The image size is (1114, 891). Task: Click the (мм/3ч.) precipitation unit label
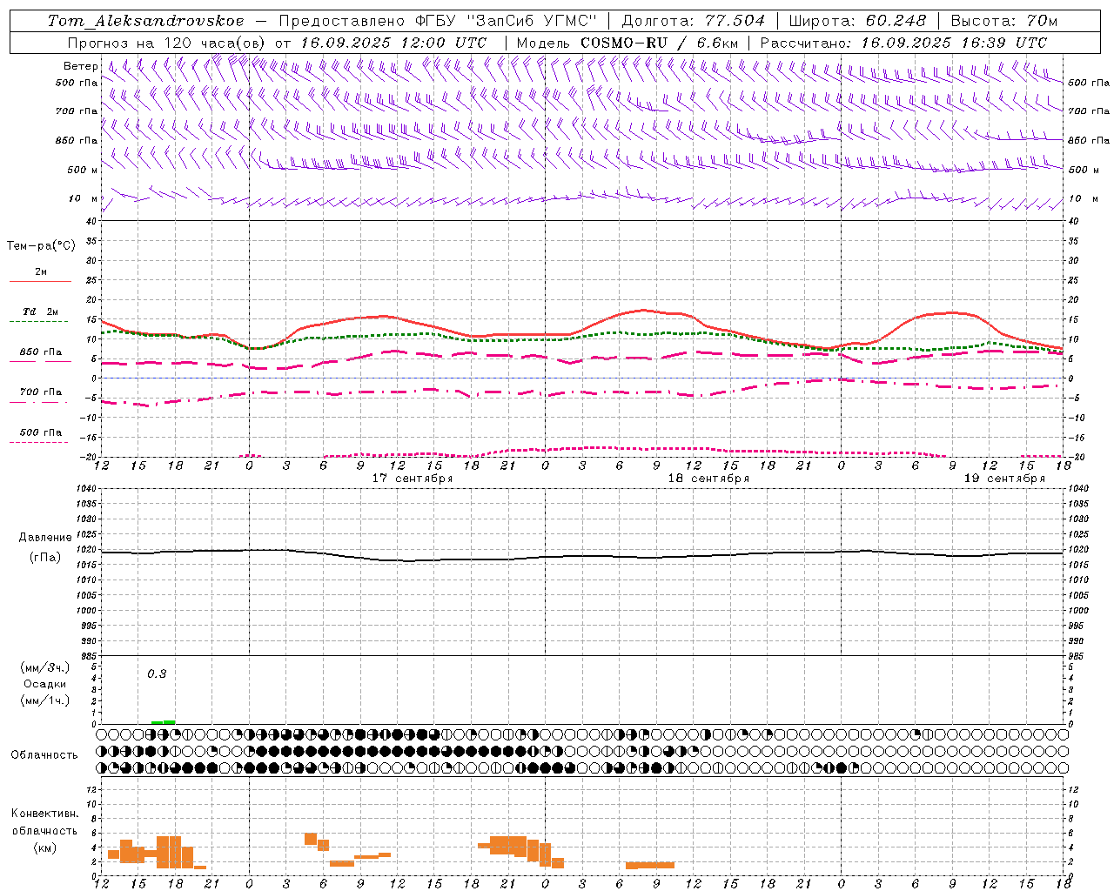tap(45, 667)
